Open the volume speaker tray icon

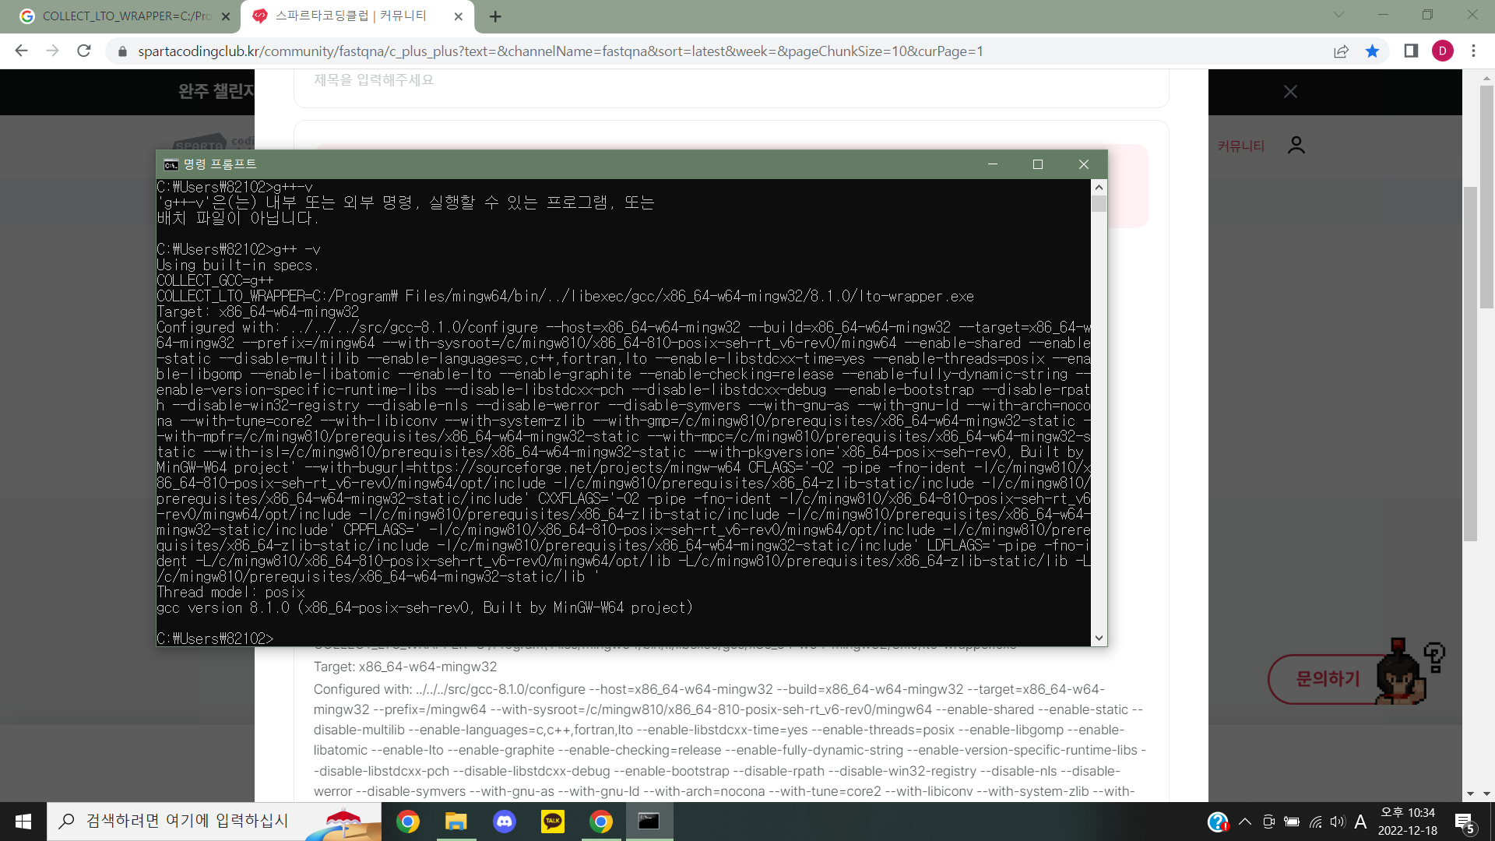[x=1338, y=822]
